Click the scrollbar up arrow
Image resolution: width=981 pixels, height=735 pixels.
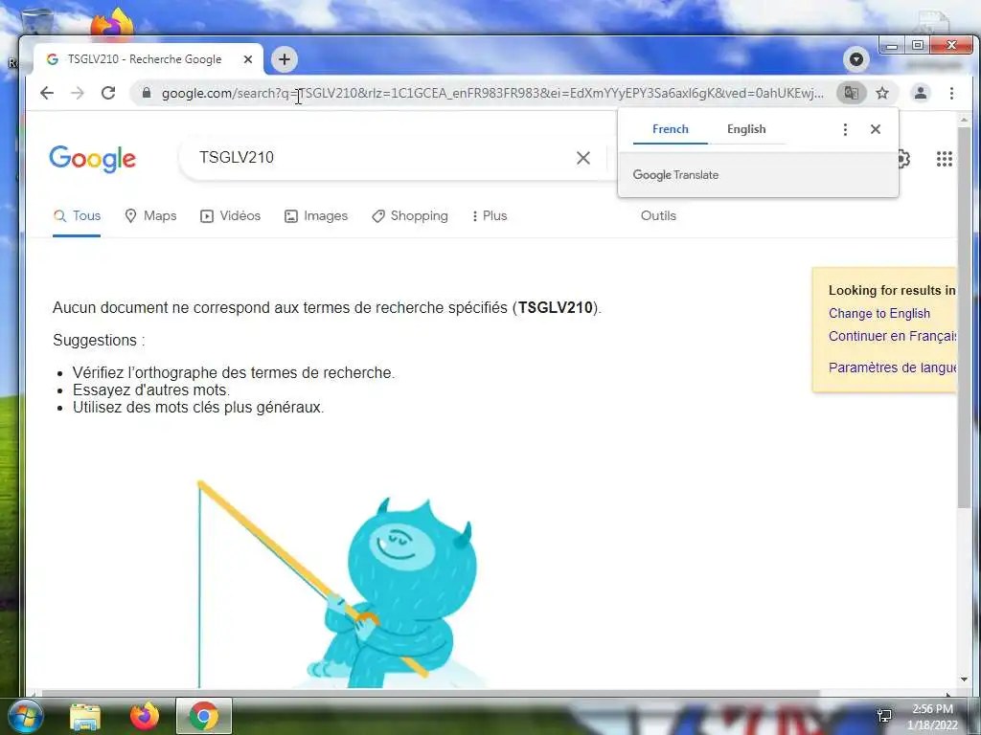[964, 119]
